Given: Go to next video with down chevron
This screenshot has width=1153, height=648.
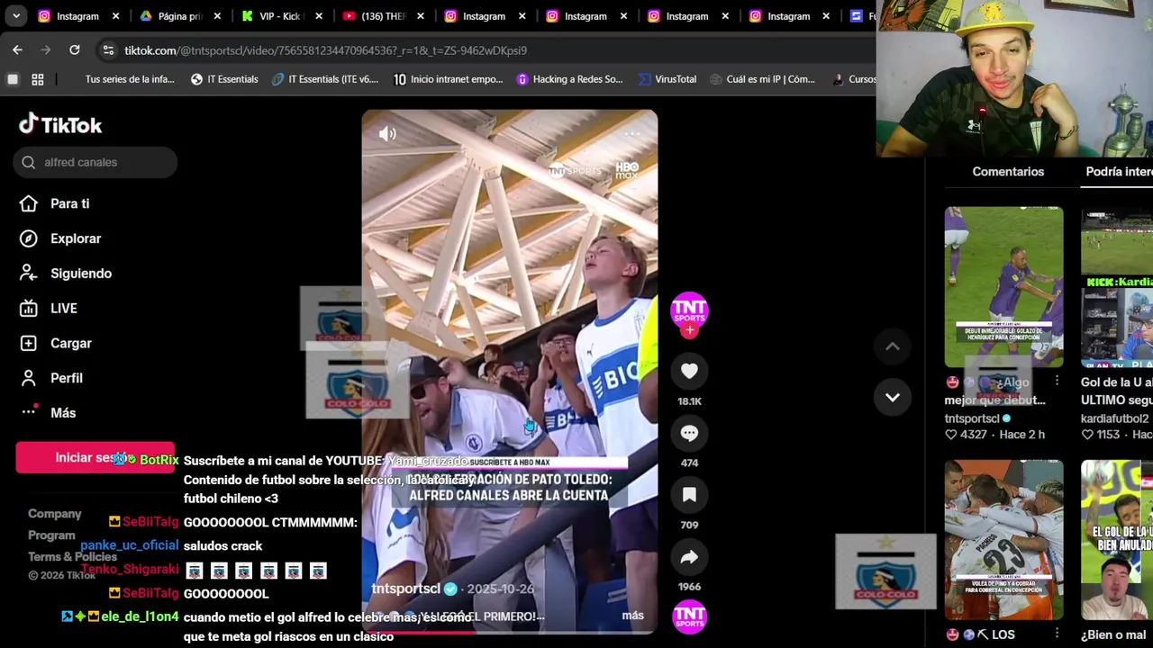Looking at the screenshot, I should pos(893,397).
